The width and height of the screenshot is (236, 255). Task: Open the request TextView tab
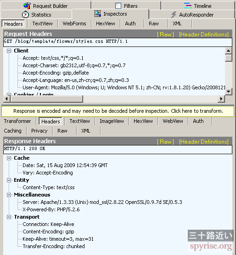(x=42, y=23)
